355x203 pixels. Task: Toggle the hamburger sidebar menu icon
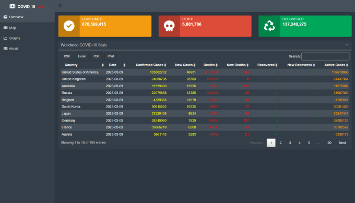click(x=60, y=6)
